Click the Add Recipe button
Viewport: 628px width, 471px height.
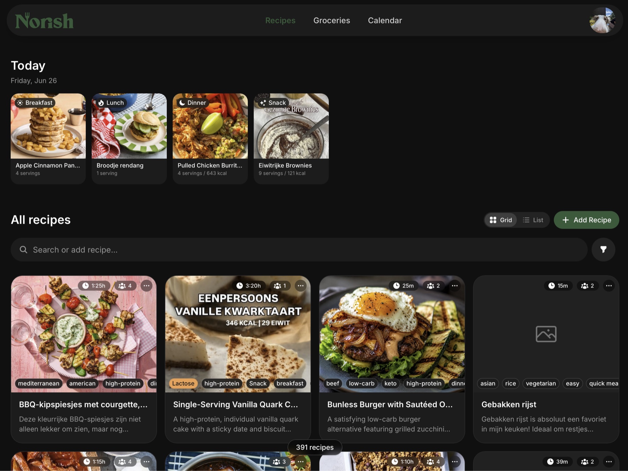(x=586, y=220)
